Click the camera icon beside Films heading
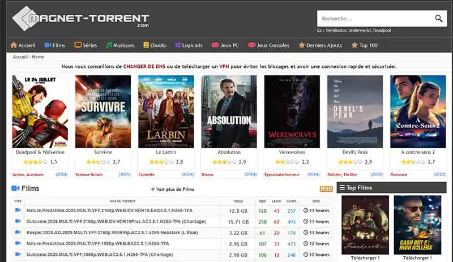The height and width of the screenshot is (262, 453). coord(15,188)
